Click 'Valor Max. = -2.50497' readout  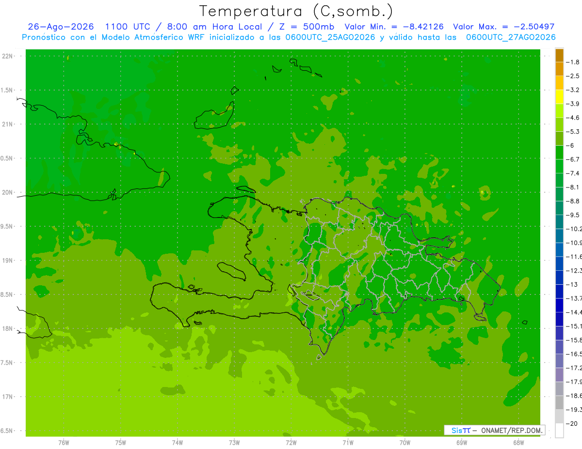point(503,27)
